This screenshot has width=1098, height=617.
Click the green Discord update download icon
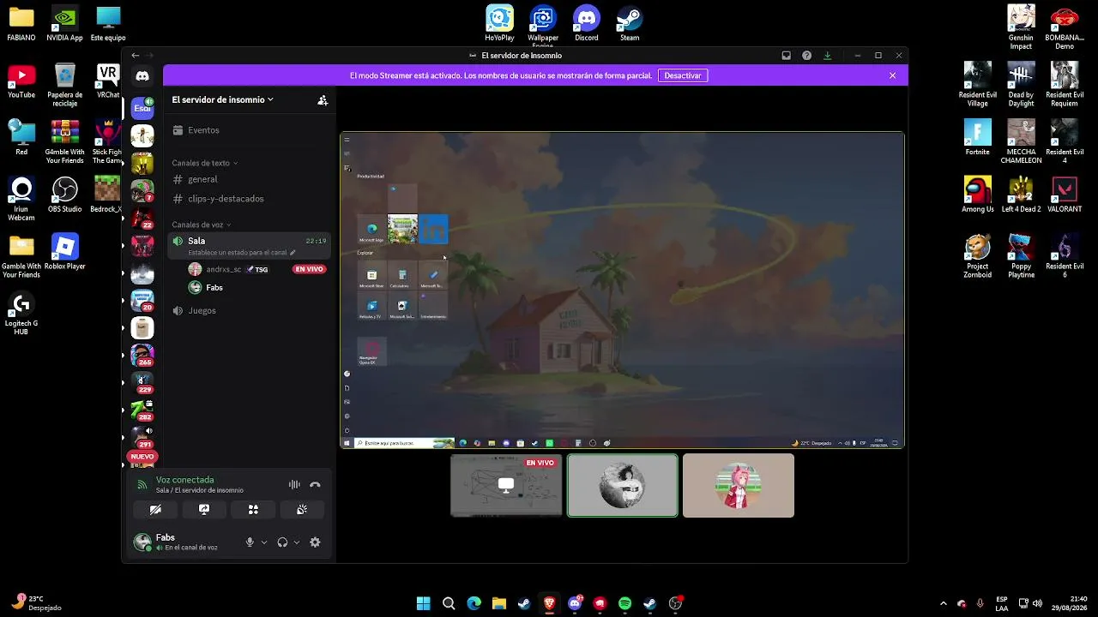click(827, 56)
